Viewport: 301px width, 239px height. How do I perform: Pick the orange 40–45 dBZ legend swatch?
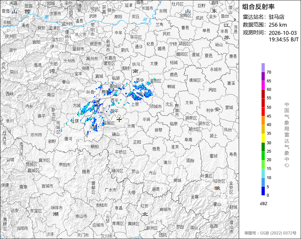click(x=263, y=120)
